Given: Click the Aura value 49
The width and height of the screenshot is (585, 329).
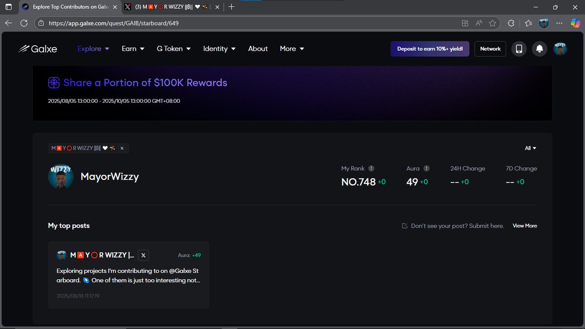Looking at the screenshot, I should pyautogui.click(x=412, y=182).
